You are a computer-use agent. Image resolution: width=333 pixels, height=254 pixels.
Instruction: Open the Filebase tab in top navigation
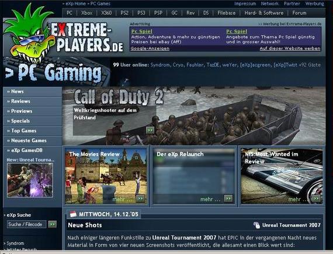[x=227, y=13]
